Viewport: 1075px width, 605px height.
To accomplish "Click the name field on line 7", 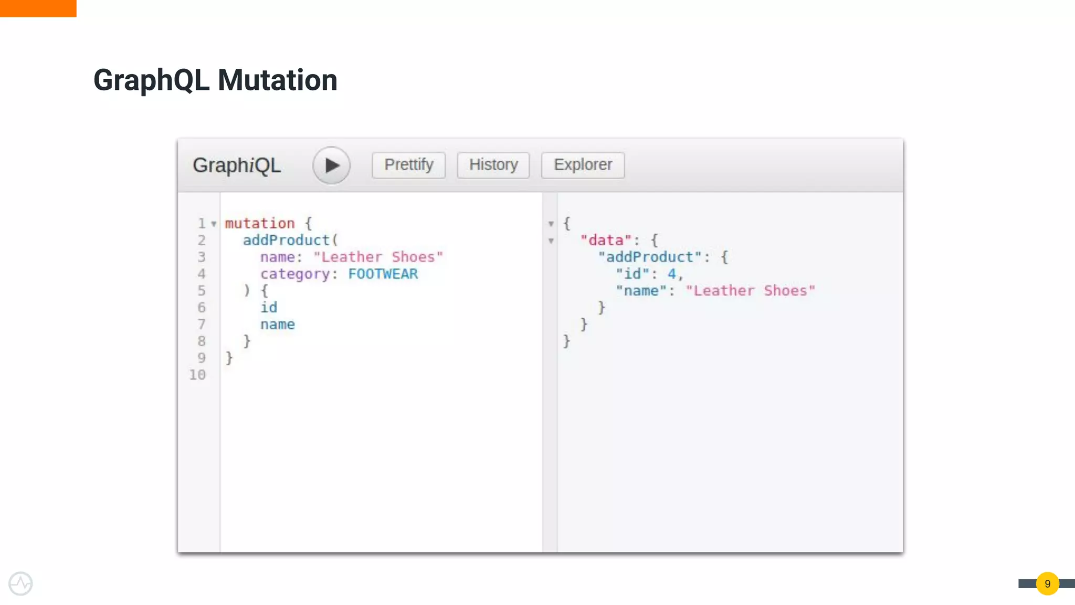I will (x=278, y=325).
